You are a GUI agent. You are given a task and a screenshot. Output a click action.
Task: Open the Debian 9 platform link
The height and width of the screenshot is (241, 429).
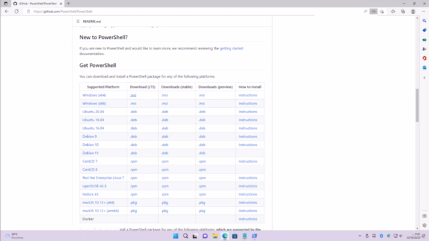pyautogui.click(x=89, y=137)
